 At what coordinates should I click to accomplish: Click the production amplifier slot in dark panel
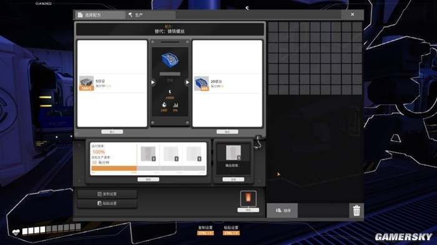233,153
